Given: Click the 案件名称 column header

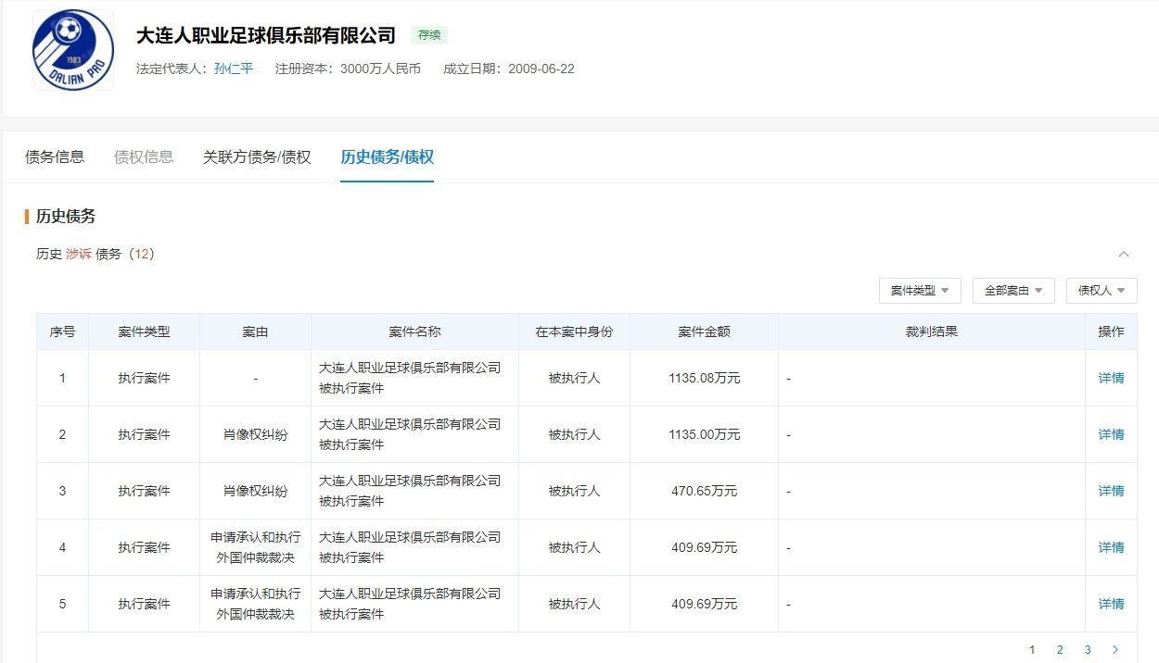Looking at the screenshot, I should tap(414, 331).
